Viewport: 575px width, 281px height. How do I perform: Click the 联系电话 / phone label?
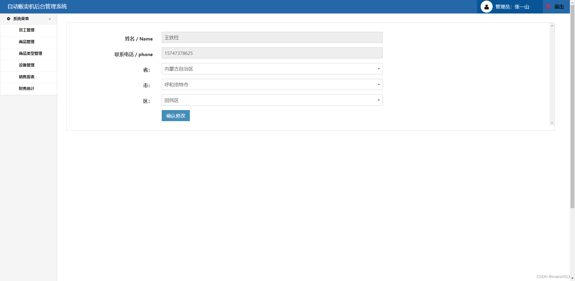134,54
